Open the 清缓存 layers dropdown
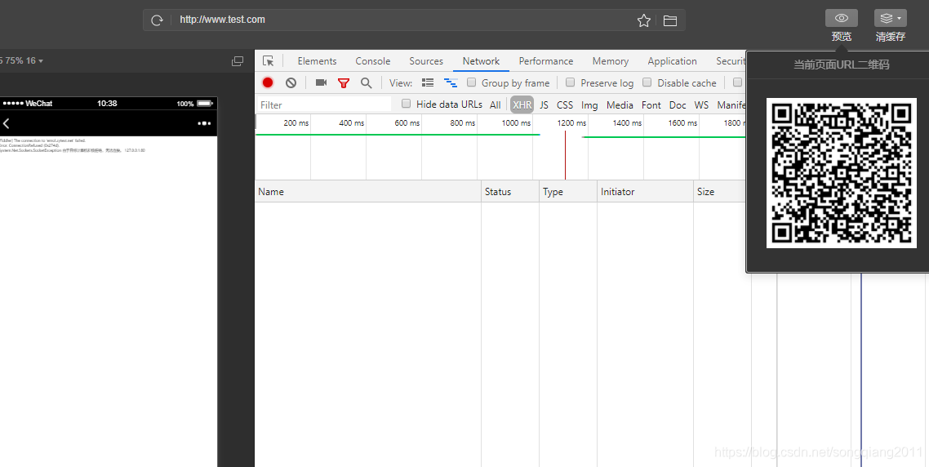Screen dimensions: 929x467 coord(891,18)
